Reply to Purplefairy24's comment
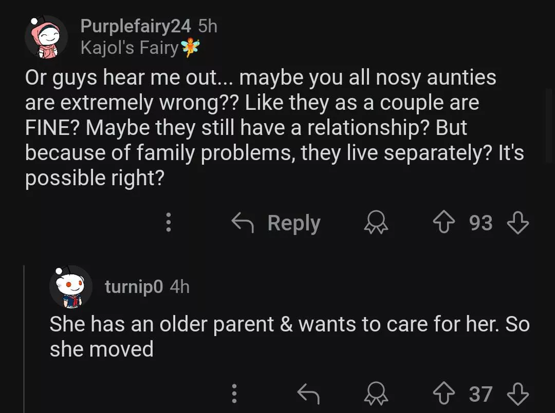The width and height of the screenshot is (555, 413). [x=276, y=223]
